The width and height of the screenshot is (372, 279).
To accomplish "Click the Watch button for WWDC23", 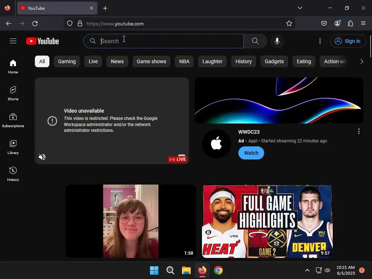I will tap(251, 153).
